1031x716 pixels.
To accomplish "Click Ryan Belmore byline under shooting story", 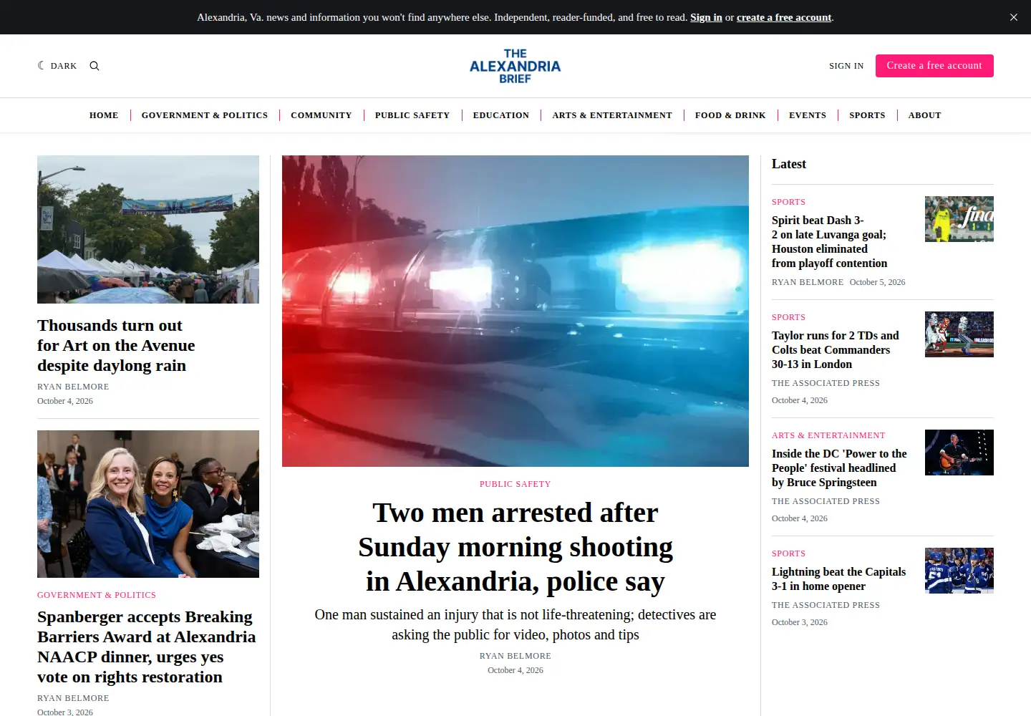I will [x=515, y=656].
